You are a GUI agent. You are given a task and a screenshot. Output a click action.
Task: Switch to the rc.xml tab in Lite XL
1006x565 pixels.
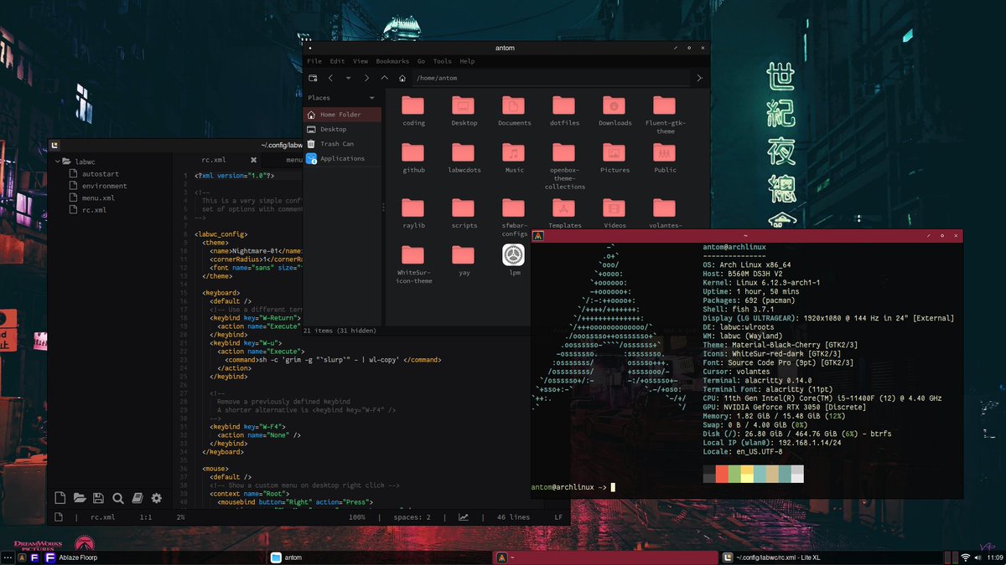214,159
